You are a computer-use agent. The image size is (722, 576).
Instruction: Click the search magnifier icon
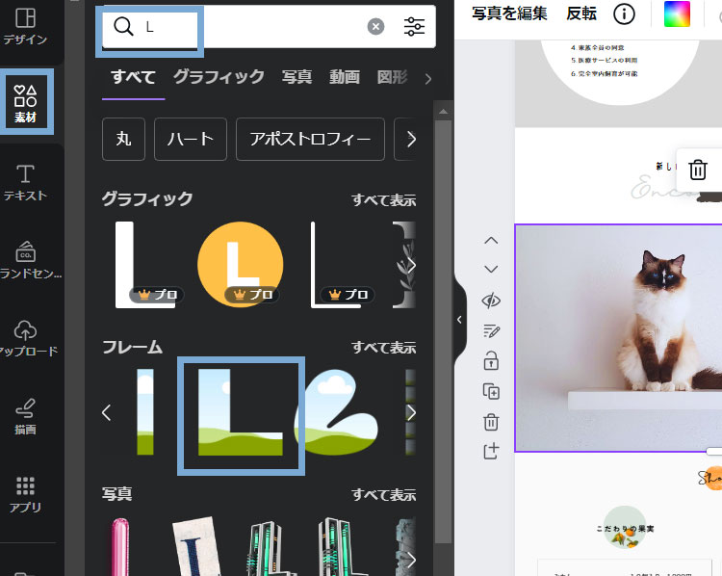[123, 27]
